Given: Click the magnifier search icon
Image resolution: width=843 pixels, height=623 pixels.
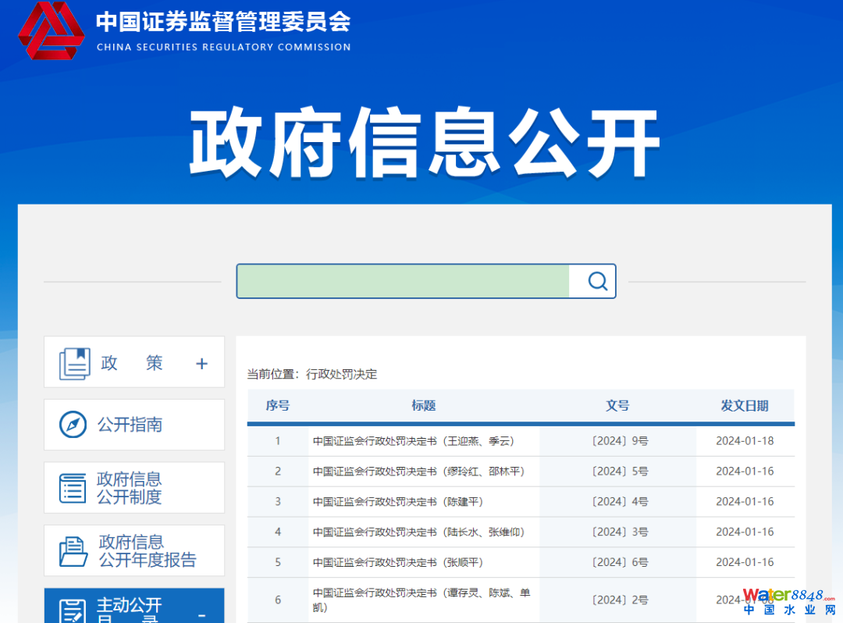Looking at the screenshot, I should [597, 281].
